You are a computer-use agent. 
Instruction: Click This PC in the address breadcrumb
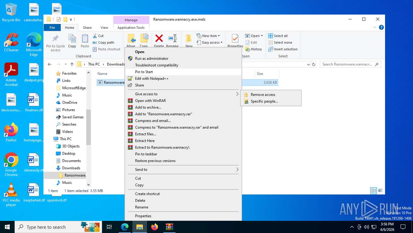(94, 64)
